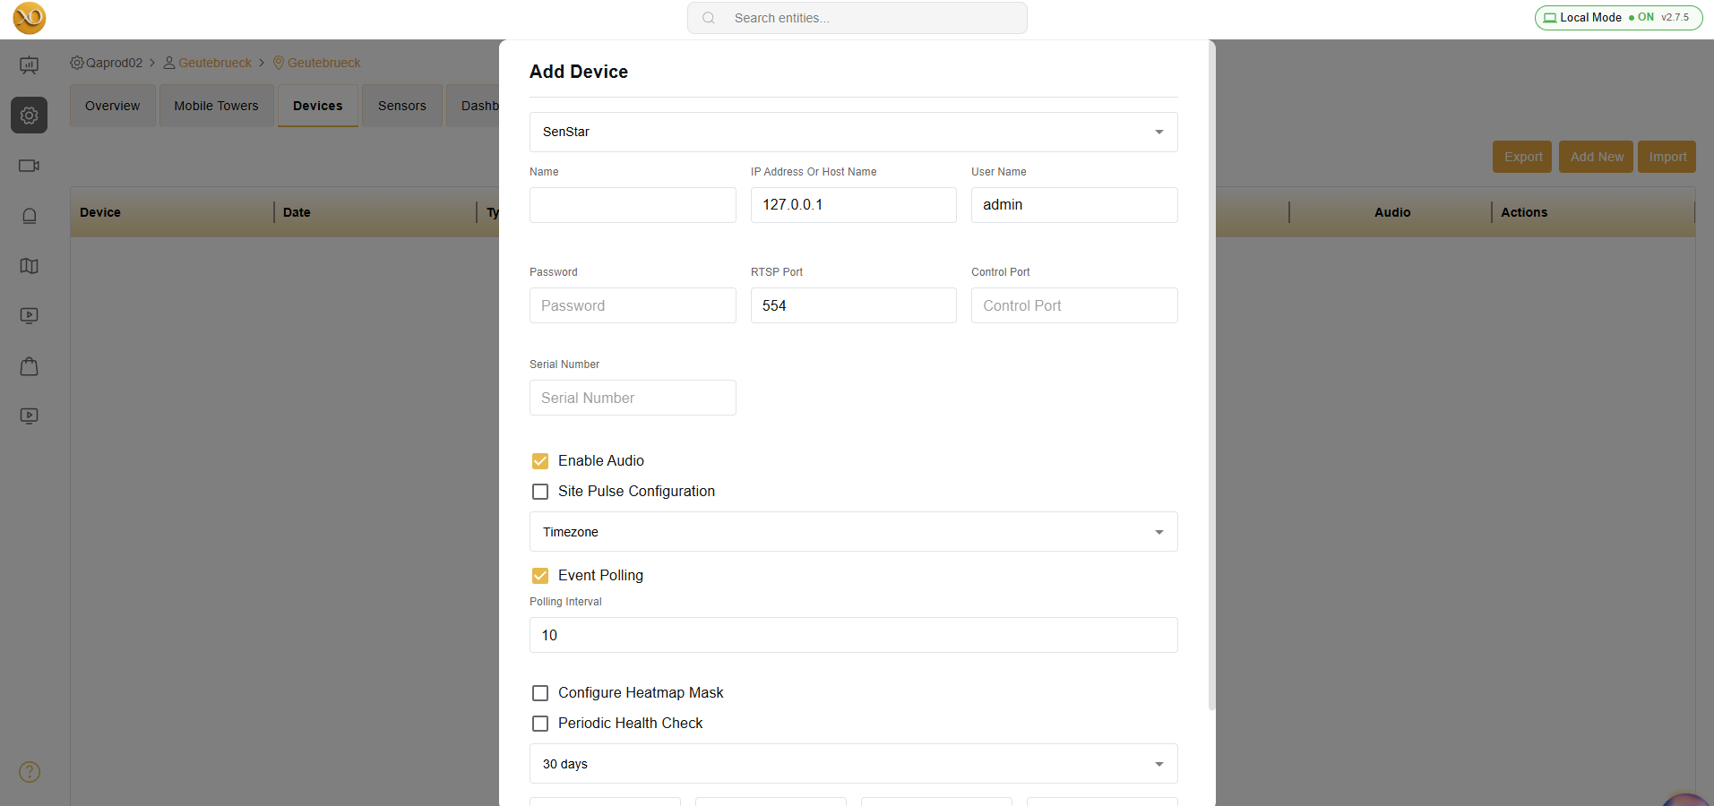
Task: Open the map icon in the sidebar
Action: pos(29,266)
